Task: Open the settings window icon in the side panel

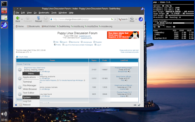Action: (4, 18)
